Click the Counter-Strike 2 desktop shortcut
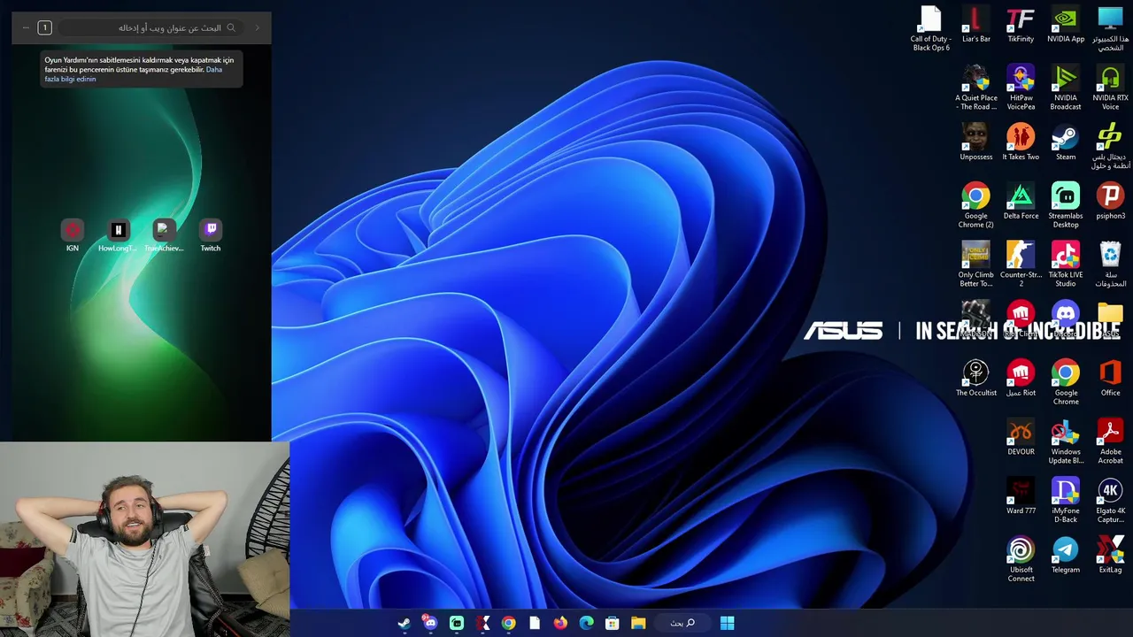 click(x=1021, y=265)
